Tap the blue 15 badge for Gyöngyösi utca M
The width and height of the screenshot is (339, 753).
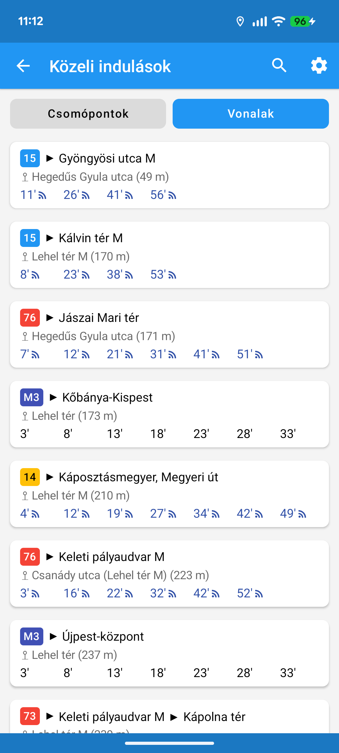(30, 158)
